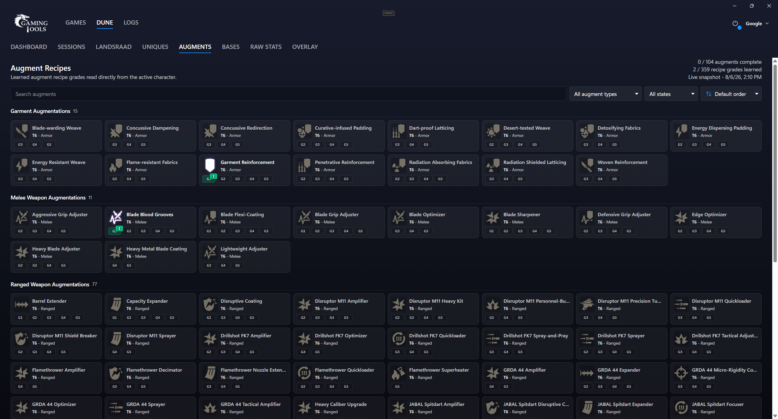
Task: Open the All states filter dropdown
Action: coord(671,94)
